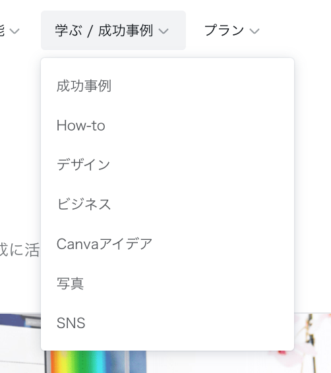The width and height of the screenshot is (331, 373).
Task: Choose the How-to menu entry
Action: click(81, 125)
